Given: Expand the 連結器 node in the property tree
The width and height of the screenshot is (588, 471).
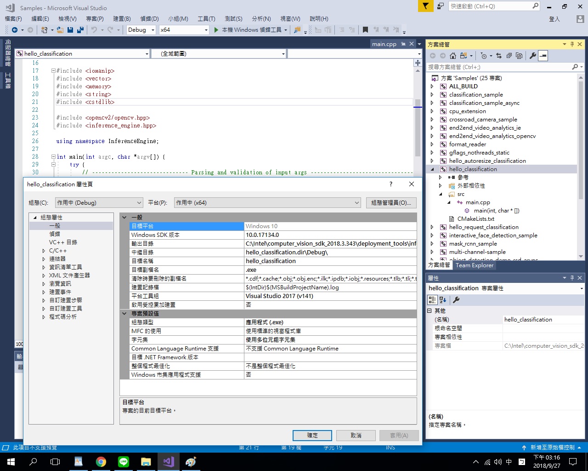Looking at the screenshot, I should coord(44,259).
